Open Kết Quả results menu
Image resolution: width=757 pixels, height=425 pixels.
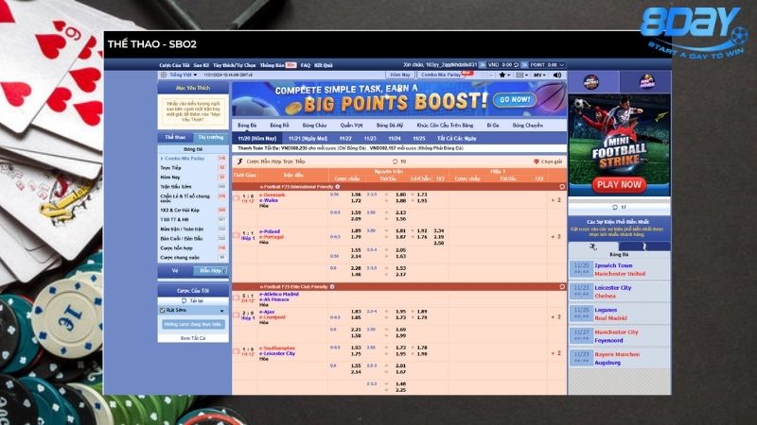324,65
